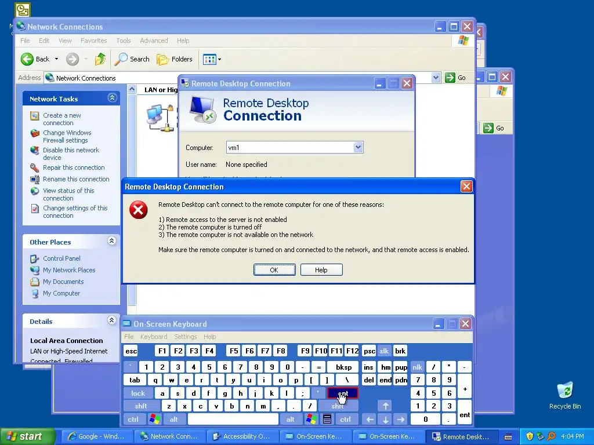Click the Forward arrow in Network Connections
The image size is (594, 445).
(x=73, y=59)
